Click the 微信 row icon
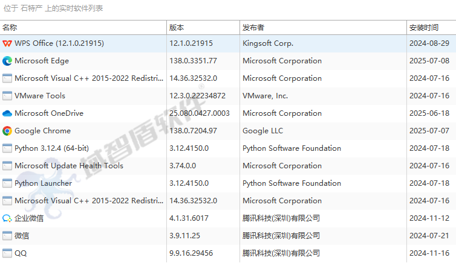 7,236
